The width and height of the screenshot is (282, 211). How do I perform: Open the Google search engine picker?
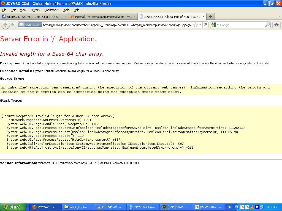point(215,25)
